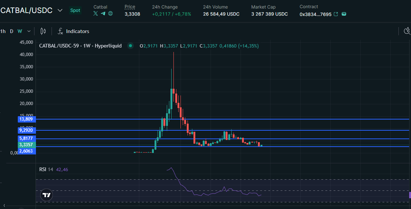Click the 24h Volume label

coord(215,7)
